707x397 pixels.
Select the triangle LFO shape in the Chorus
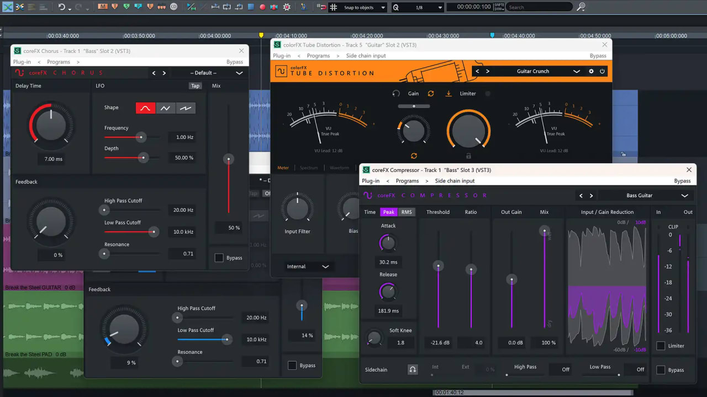click(x=165, y=108)
